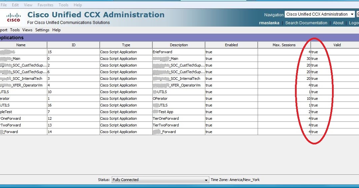This screenshot has height=188, width=359.
Task: Open the application Views menu
Action: [27, 30]
